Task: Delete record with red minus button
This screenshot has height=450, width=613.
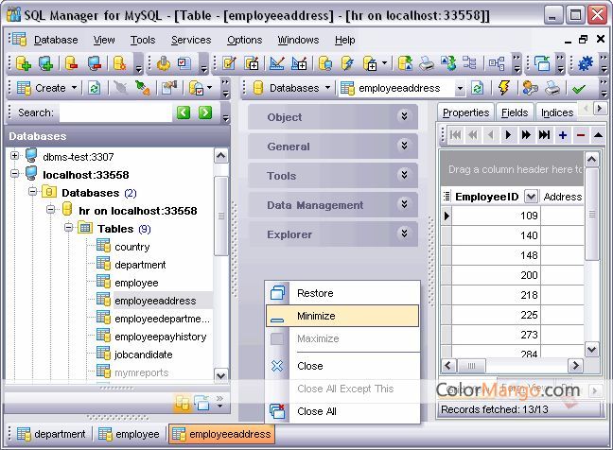Action: tap(581, 135)
